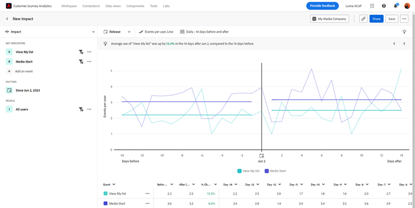Click the Share button
Image resolution: width=415 pixels, height=208 pixels.
(x=376, y=19)
